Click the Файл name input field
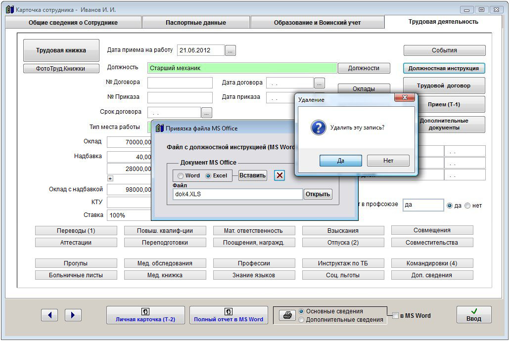 (237, 194)
